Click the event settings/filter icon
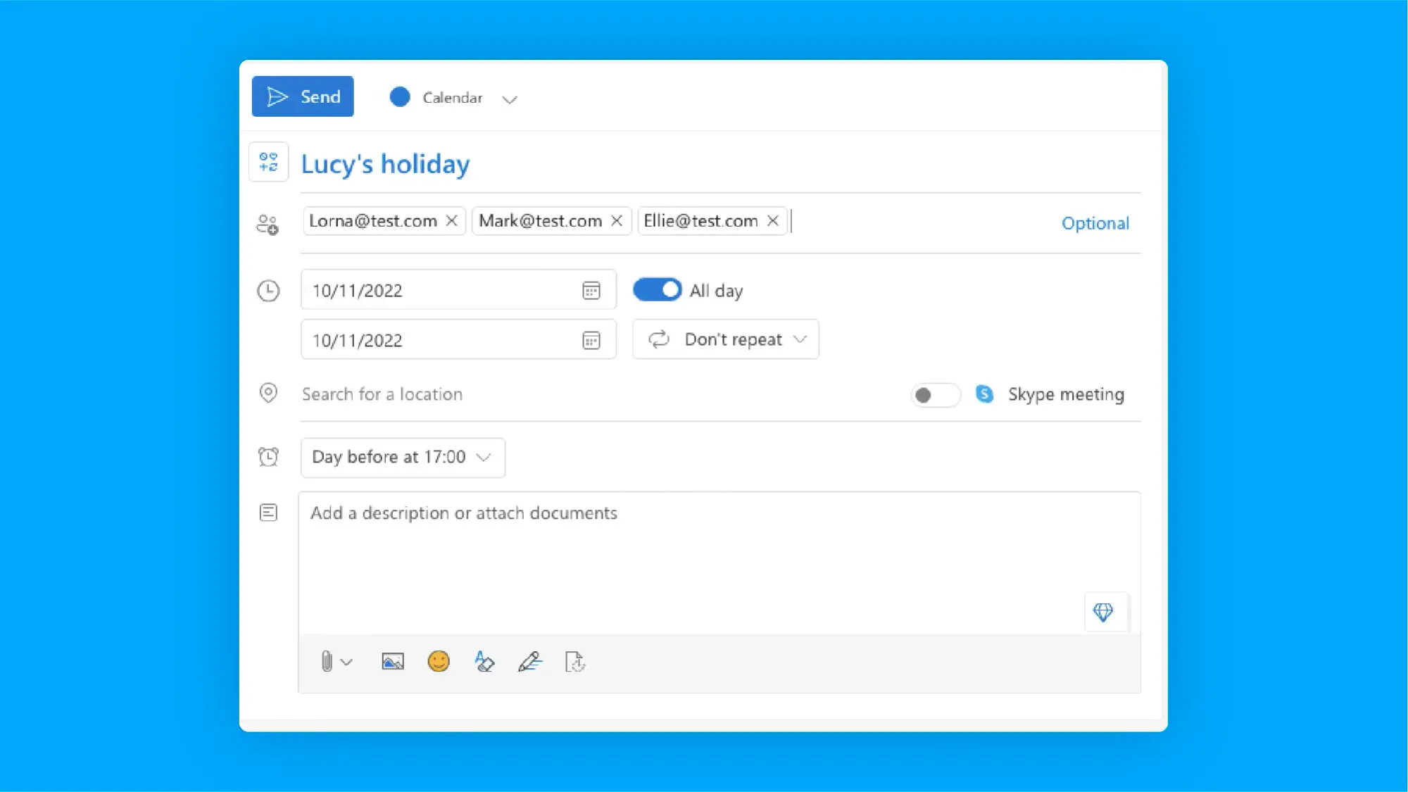The height and width of the screenshot is (792, 1408). tap(268, 163)
